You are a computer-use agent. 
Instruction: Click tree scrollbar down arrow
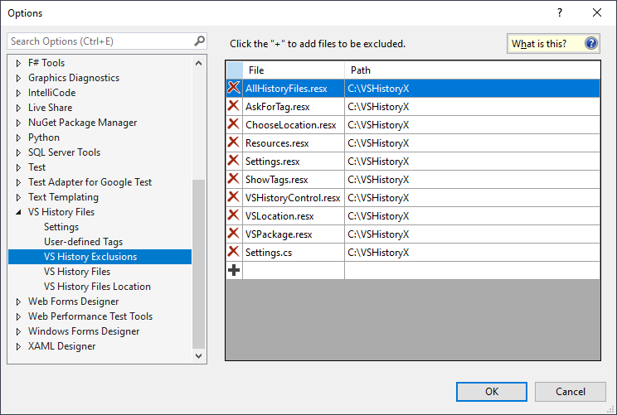(199, 356)
